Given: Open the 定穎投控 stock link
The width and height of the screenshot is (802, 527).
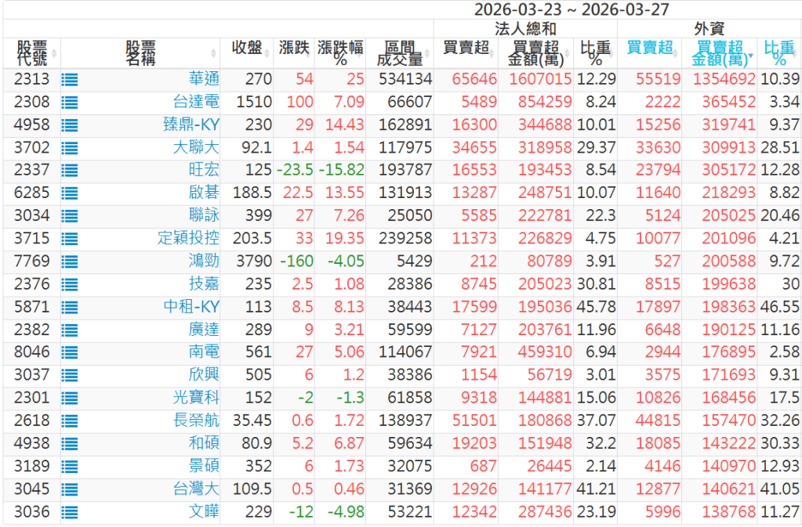Looking at the screenshot, I should (x=188, y=238).
